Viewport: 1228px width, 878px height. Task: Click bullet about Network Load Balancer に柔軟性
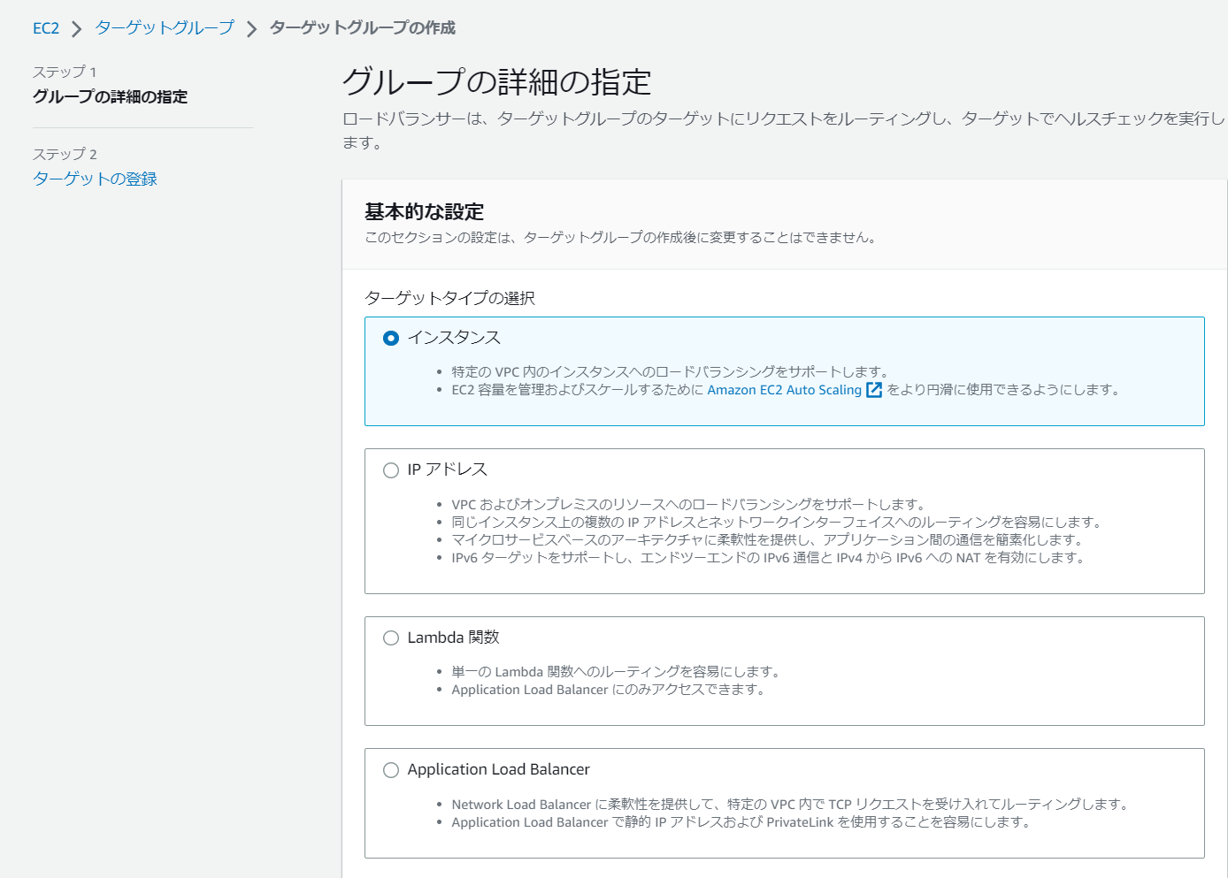pyautogui.click(x=791, y=805)
